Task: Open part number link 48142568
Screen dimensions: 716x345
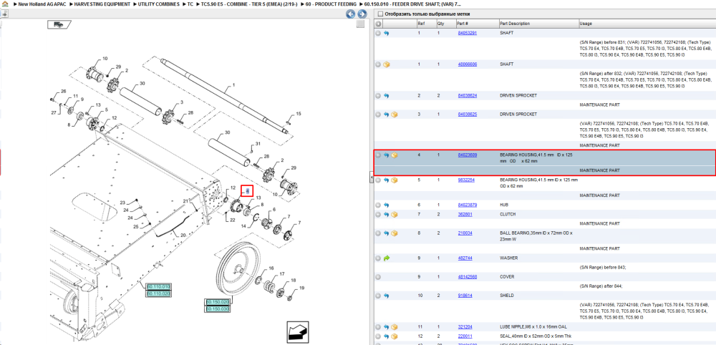Action: [467, 276]
